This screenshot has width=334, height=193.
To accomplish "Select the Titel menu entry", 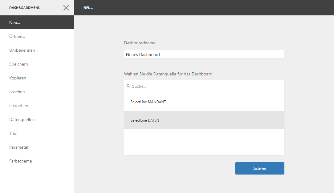I will tap(37, 133).
